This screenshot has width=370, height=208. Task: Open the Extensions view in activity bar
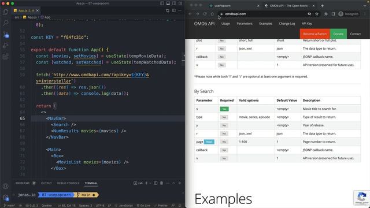tap(5, 57)
